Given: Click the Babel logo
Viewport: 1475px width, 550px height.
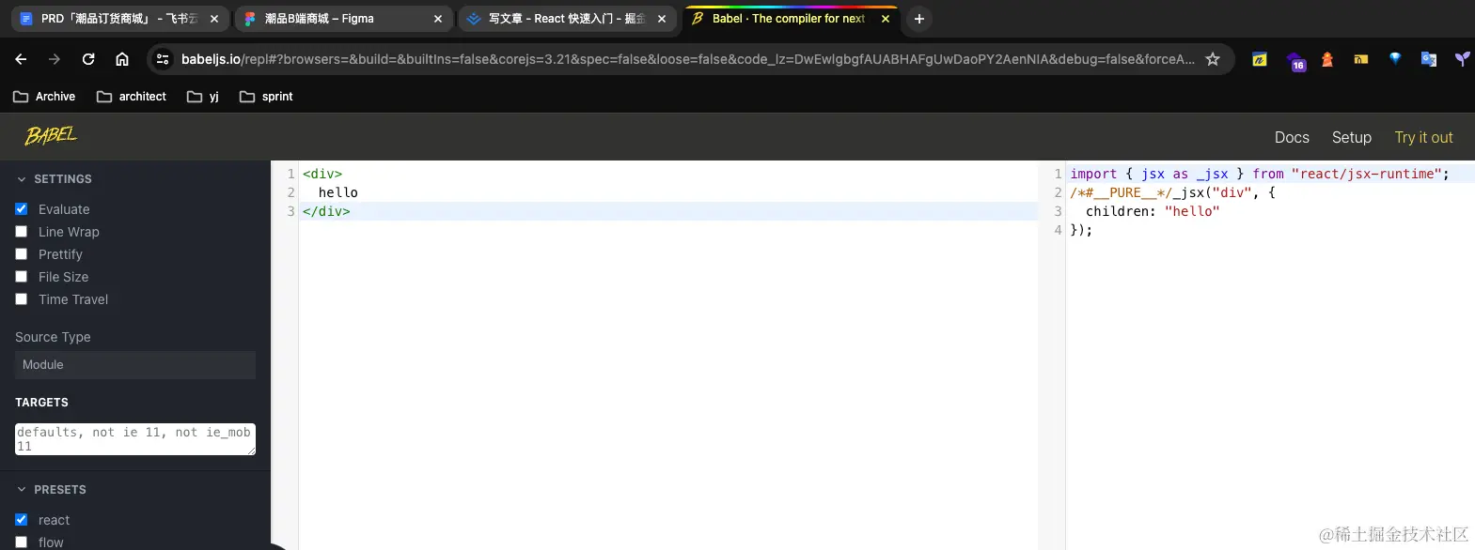Looking at the screenshot, I should [51, 136].
